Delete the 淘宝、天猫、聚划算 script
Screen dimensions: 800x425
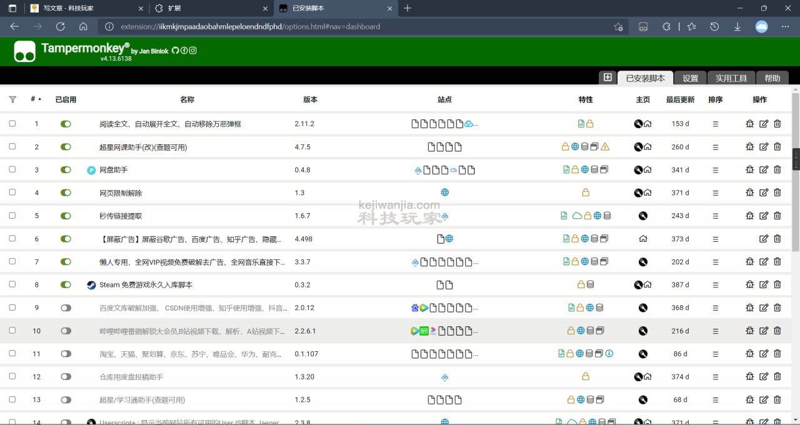pos(777,354)
